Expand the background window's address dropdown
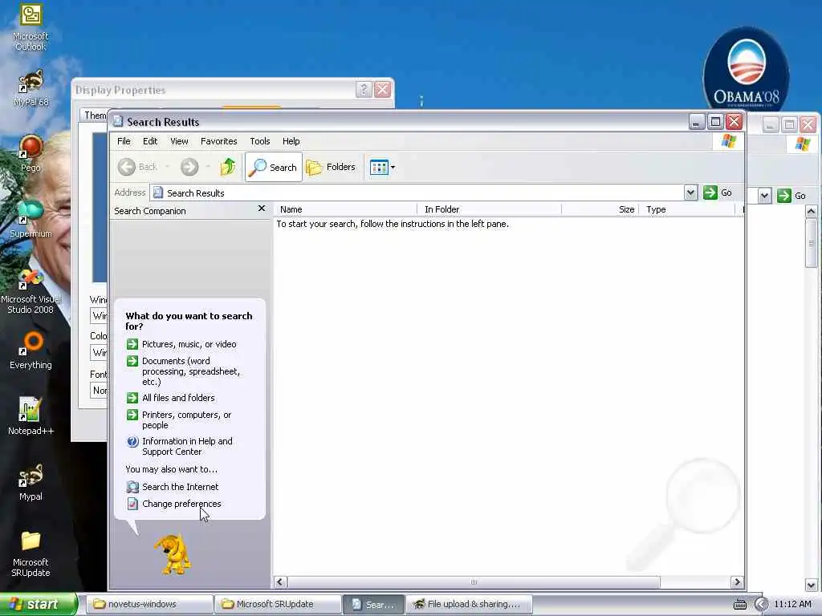Viewport: 822px width, 616px height. [764, 196]
